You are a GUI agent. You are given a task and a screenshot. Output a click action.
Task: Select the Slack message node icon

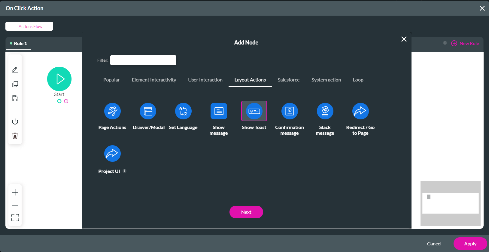point(325,111)
